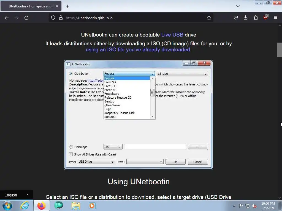Screen dimensions: 282x211
Task: Click the address bar URL field
Action: coord(131,18)
